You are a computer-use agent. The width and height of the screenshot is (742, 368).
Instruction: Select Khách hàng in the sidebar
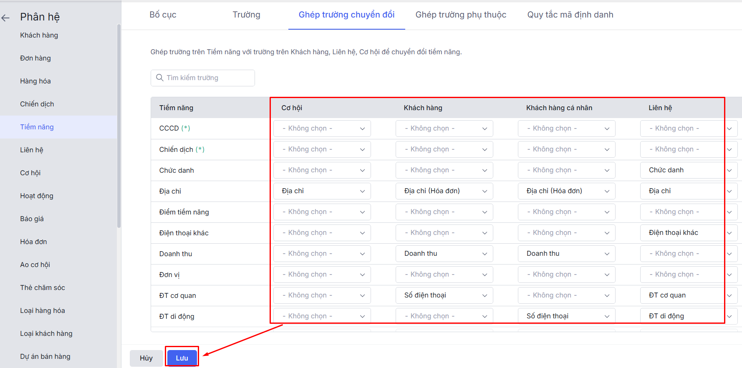tap(39, 35)
